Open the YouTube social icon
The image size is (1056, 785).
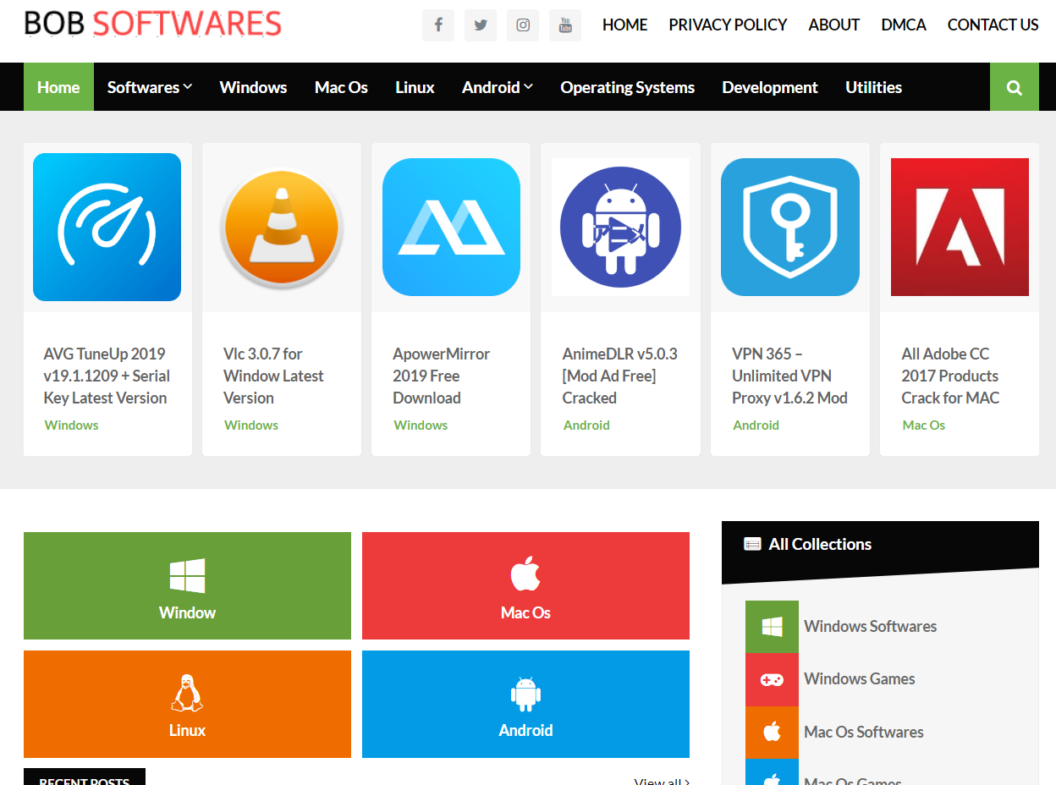point(565,25)
